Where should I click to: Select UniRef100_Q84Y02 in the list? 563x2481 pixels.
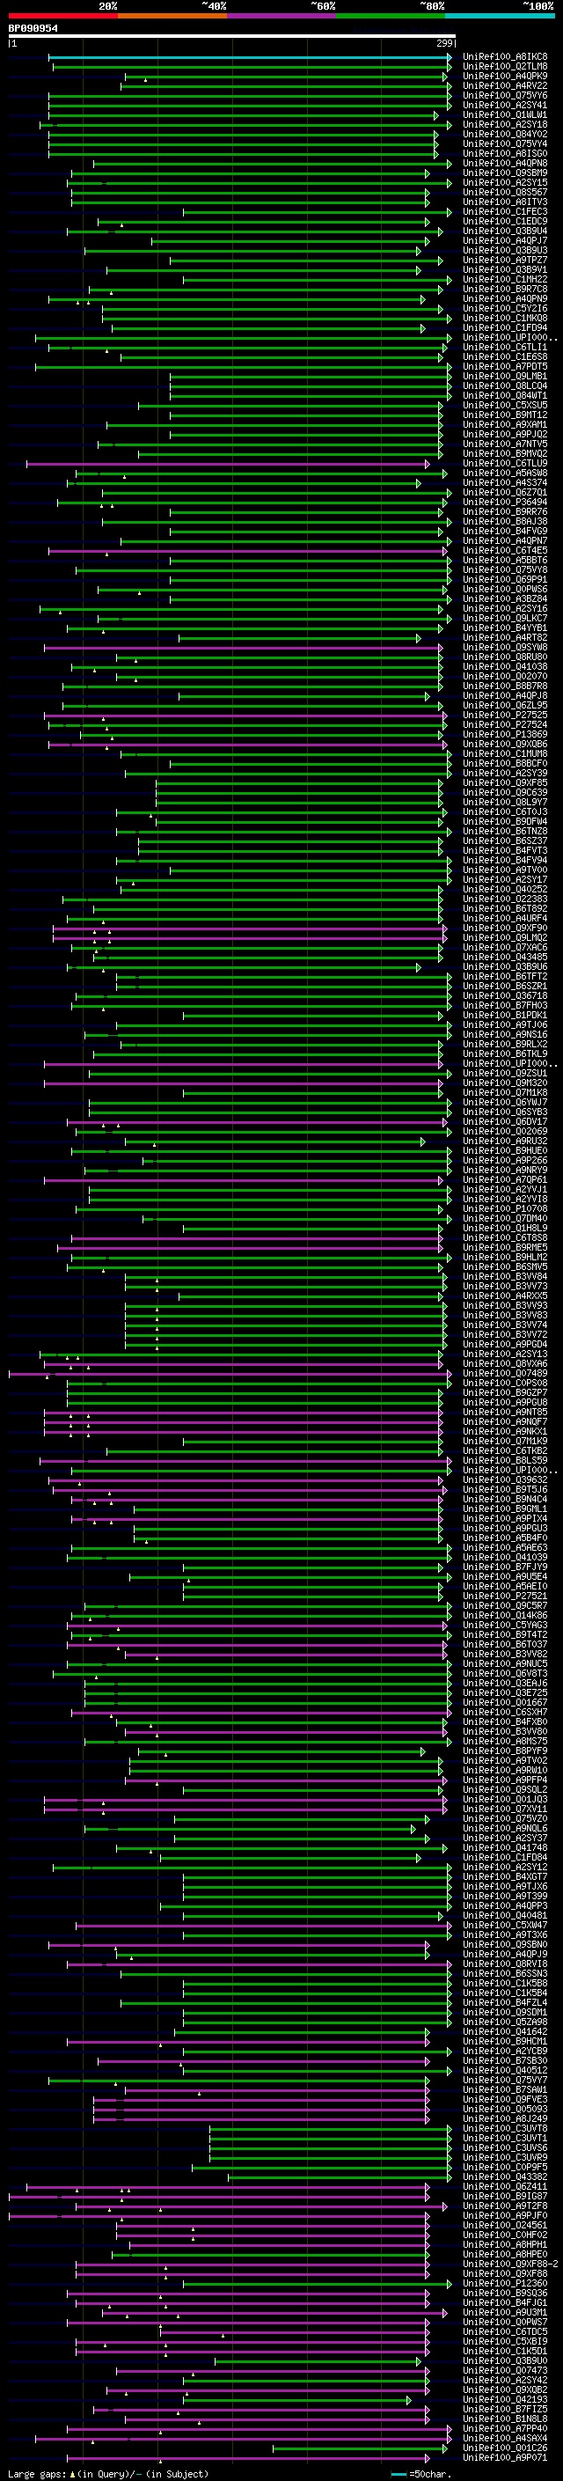[505, 134]
